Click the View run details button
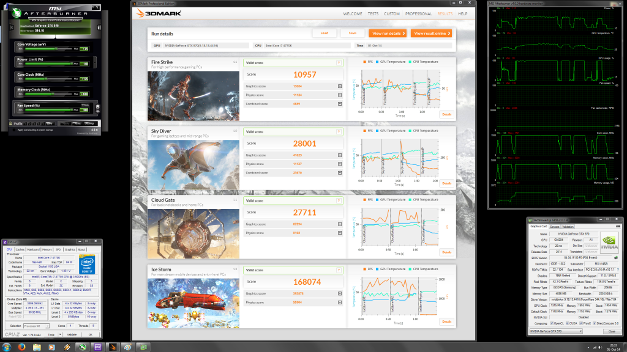This screenshot has width=627, height=352. [x=386, y=34]
